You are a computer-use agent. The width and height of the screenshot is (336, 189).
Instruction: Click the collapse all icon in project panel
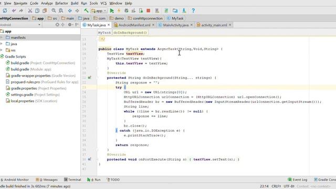[63, 25]
